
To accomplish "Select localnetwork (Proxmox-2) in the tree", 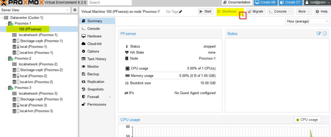I will coord(39,64).
